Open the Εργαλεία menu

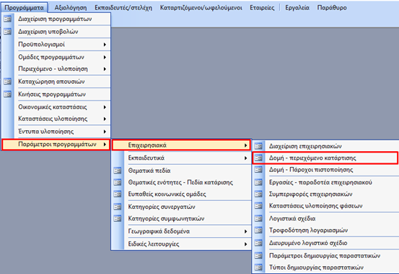(297, 8)
